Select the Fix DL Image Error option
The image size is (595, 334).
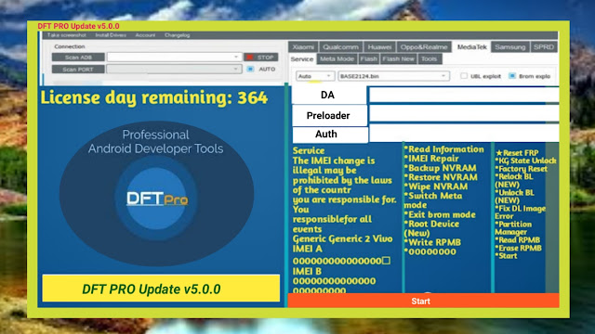pyautogui.click(x=521, y=212)
